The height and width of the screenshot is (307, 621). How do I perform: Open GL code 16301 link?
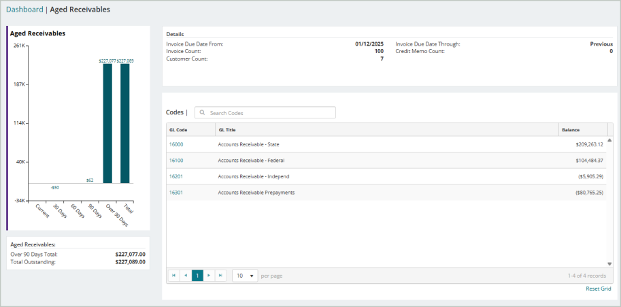coord(176,193)
